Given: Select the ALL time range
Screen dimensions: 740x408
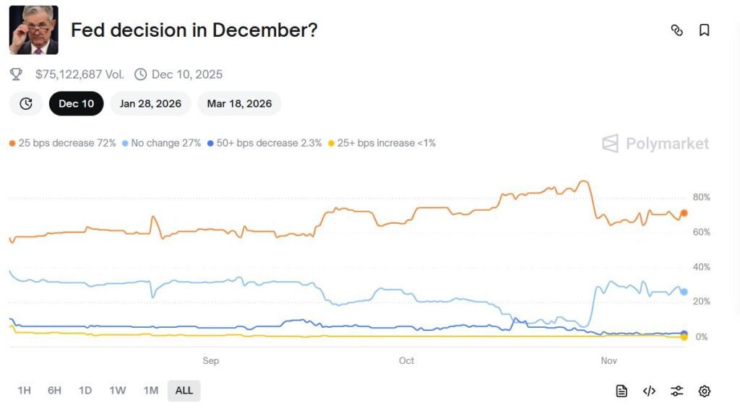Looking at the screenshot, I should [x=184, y=391].
